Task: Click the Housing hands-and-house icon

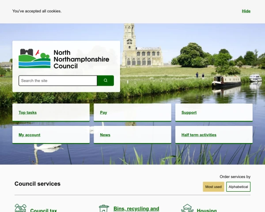Action: [x=187, y=208]
